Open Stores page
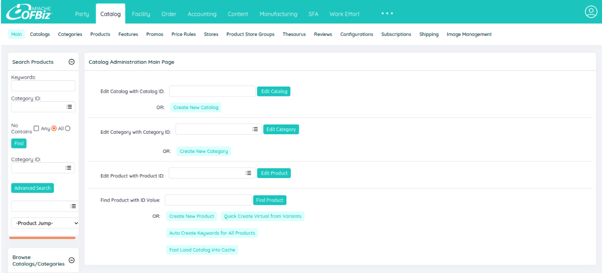This screenshot has height=273, width=602. (211, 34)
